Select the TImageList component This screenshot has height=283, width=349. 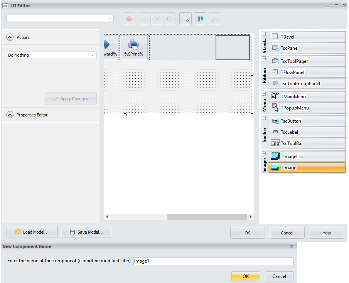pos(307,157)
